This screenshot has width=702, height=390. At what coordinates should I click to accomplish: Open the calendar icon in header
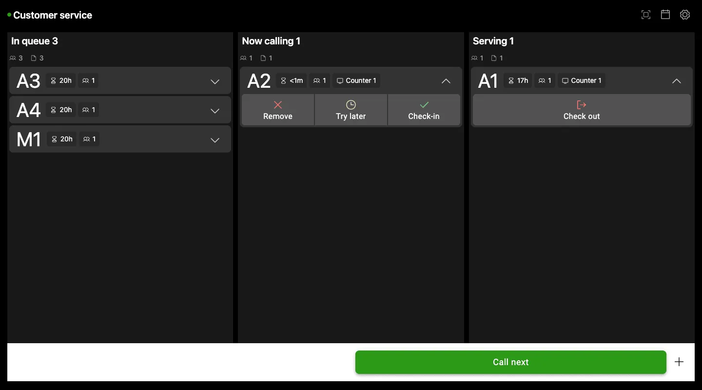(665, 15)
